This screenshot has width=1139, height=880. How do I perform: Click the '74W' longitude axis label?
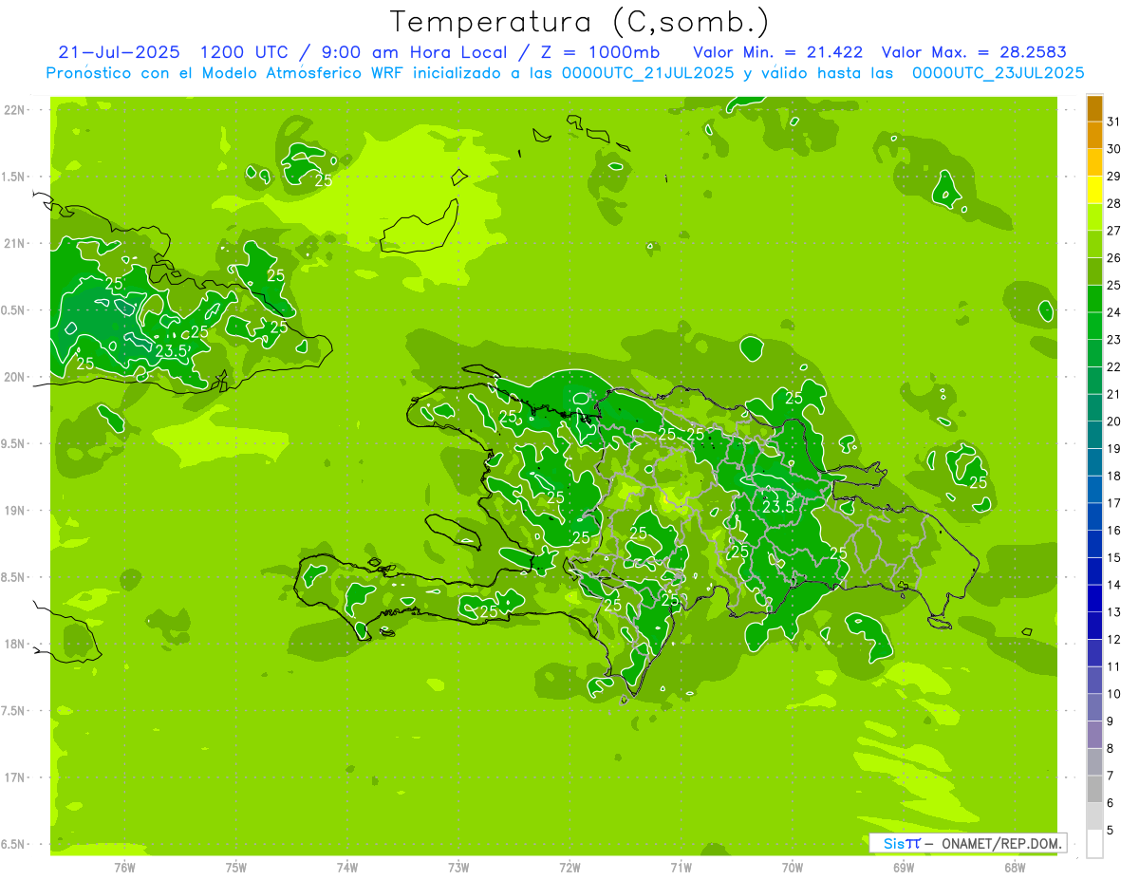(x=347, y=868)
